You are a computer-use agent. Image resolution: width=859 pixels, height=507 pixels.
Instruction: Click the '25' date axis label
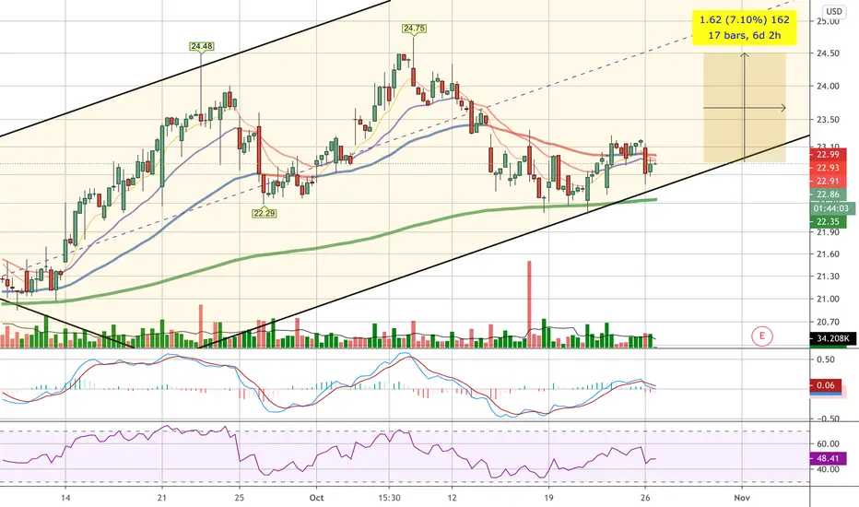click(x=240, y=498)
